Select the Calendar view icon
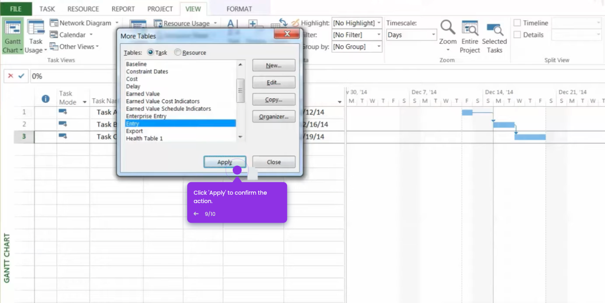Screen dimensions: 605x303 click(x=54, y=35)
